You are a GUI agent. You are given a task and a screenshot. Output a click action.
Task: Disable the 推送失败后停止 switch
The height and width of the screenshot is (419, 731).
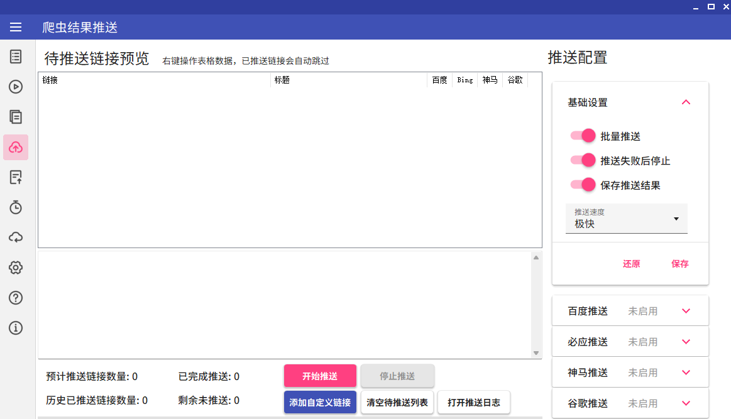point(583,160)
